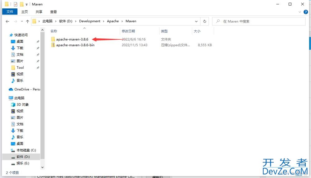Switch to the 共享 ribbon tab
This screenshot has height=178, width=311.
tap(39, 12)
